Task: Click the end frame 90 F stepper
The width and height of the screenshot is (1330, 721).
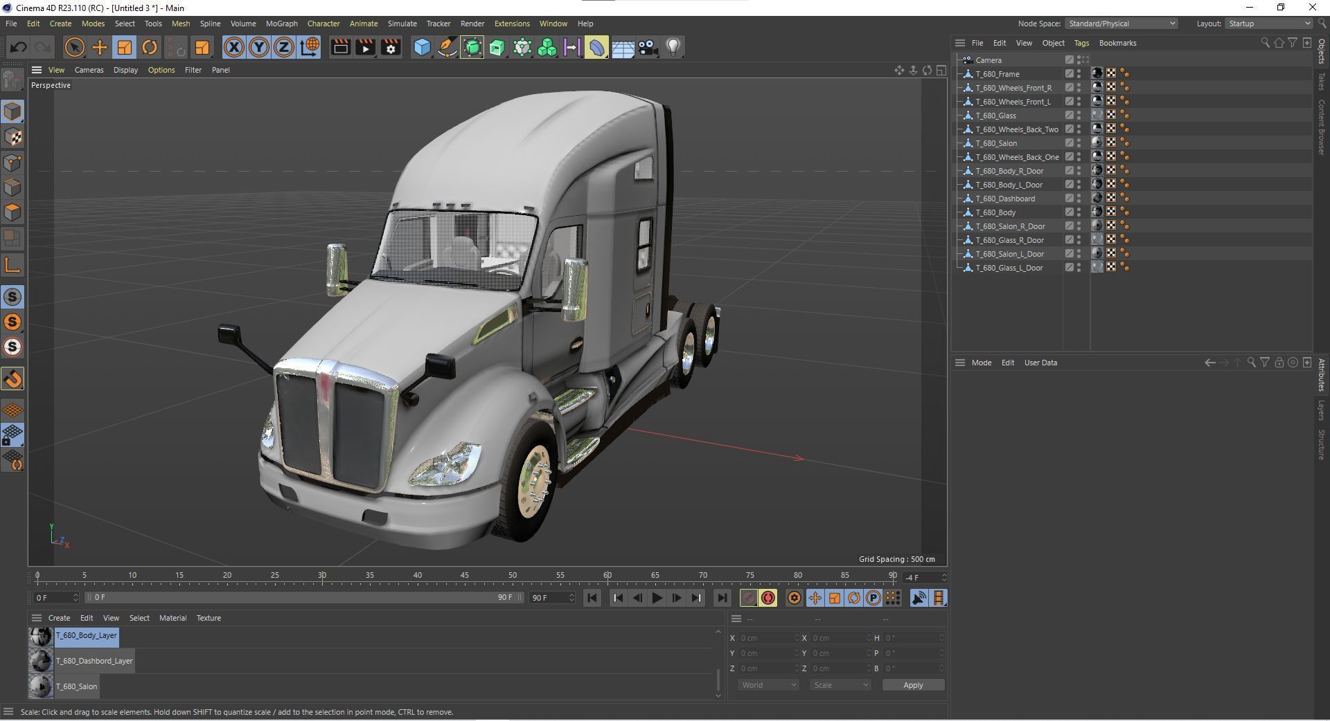Action: pos(572,597)
